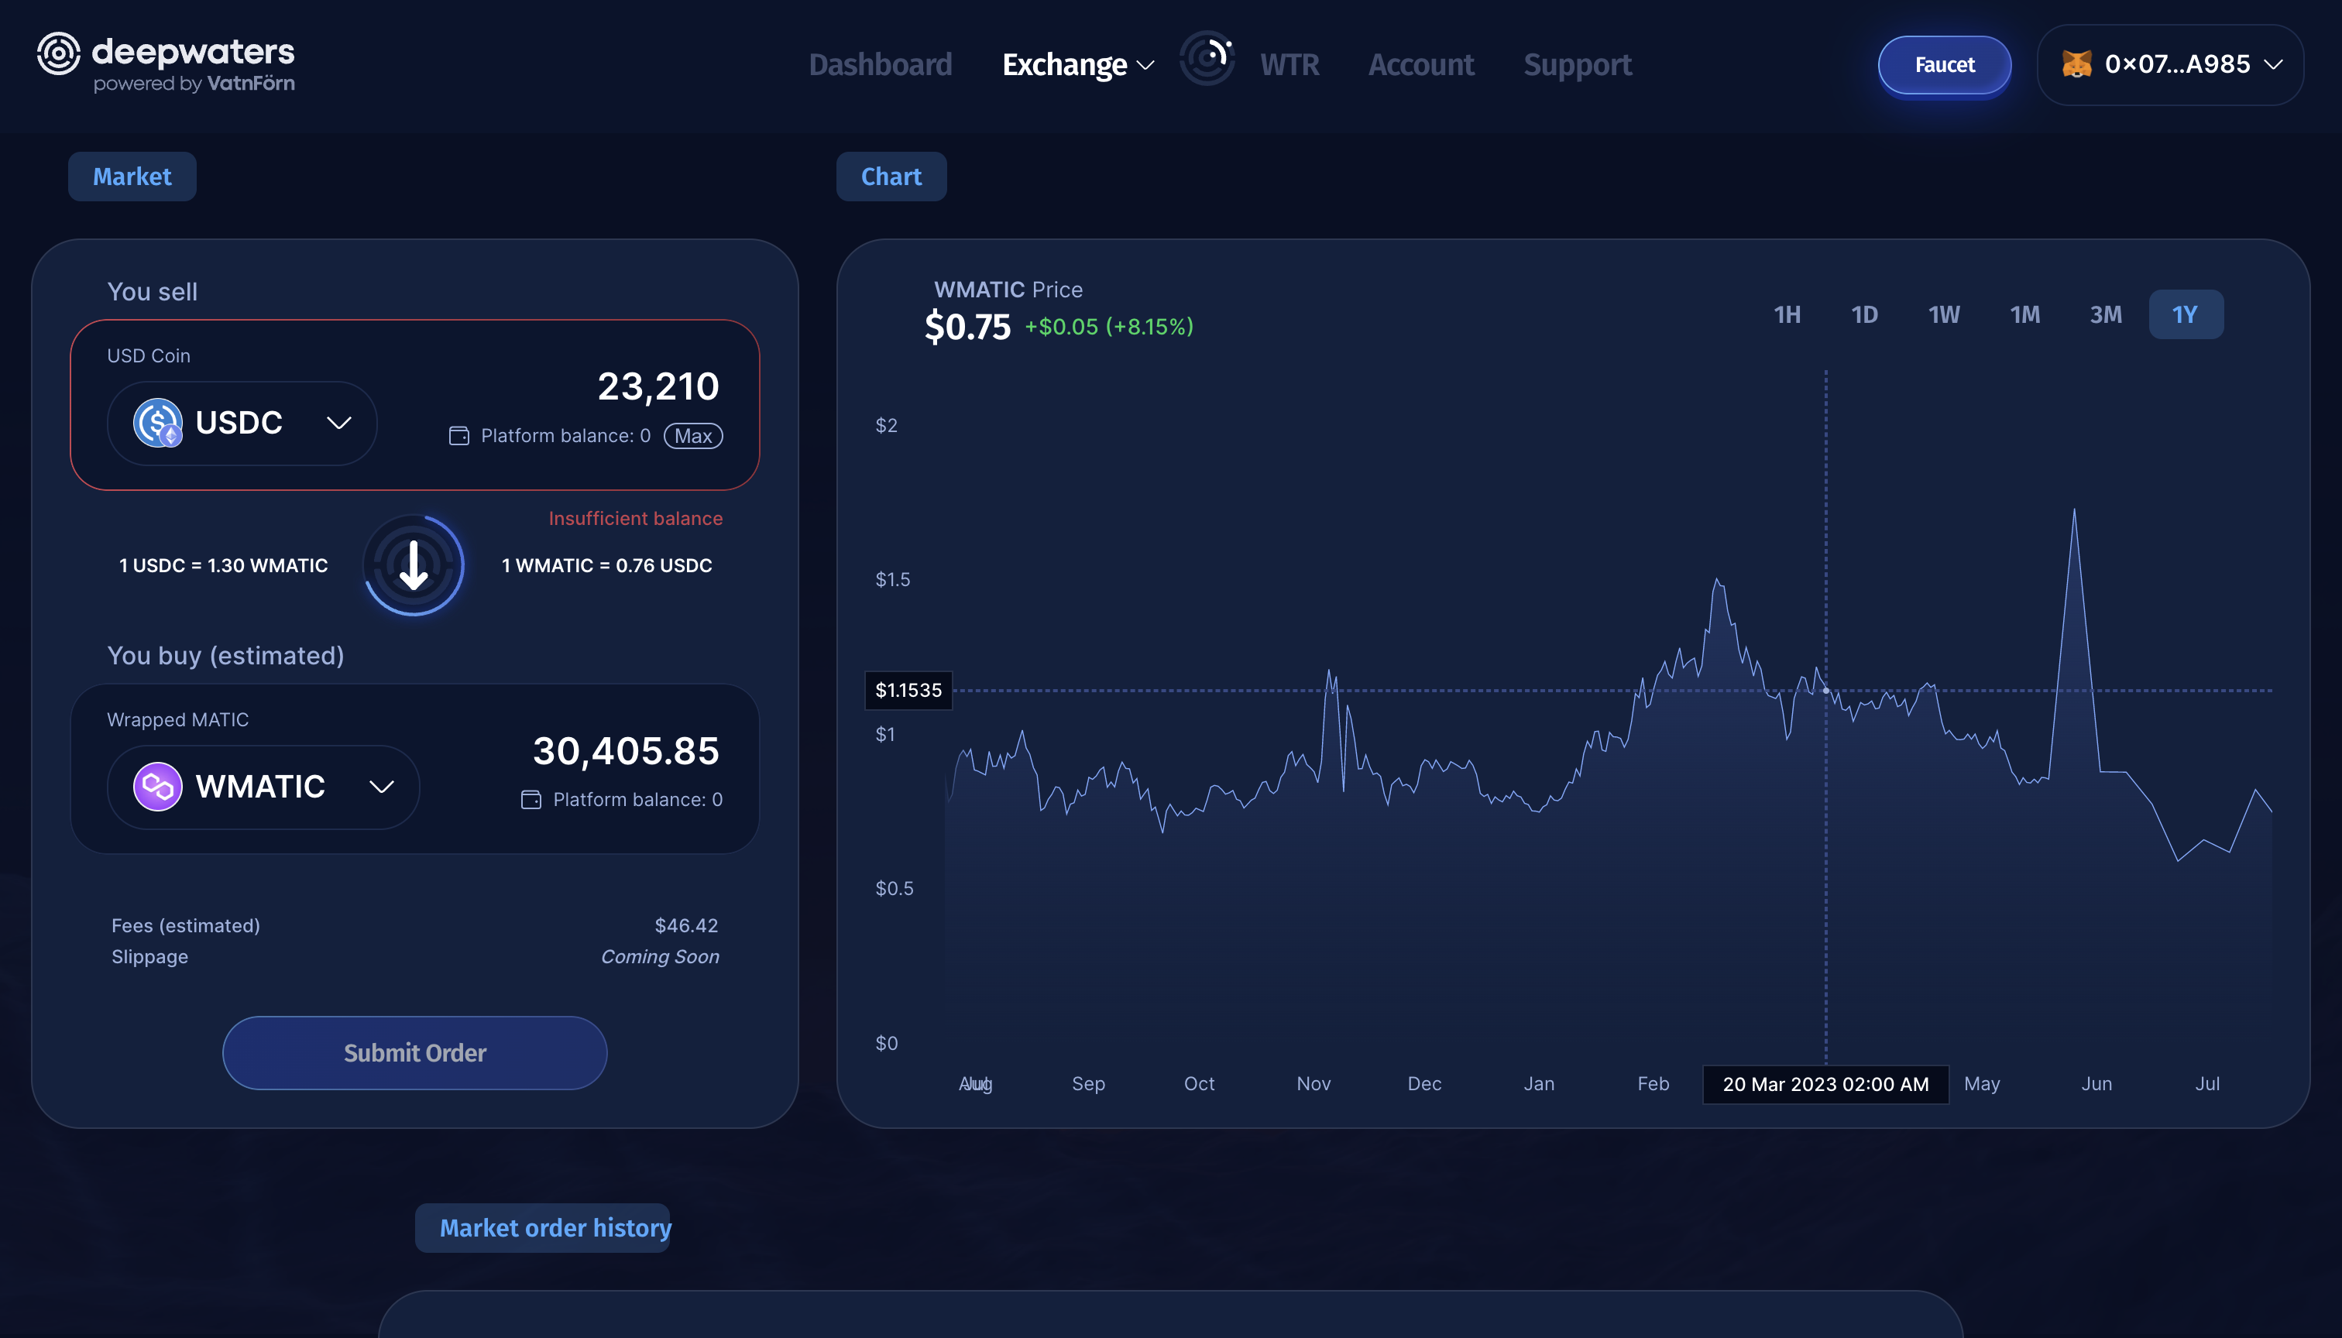This screenshot has height=1338, width=2342.
Task: Select the 1H chart timeframe
Action: [x=1787, y=314]
